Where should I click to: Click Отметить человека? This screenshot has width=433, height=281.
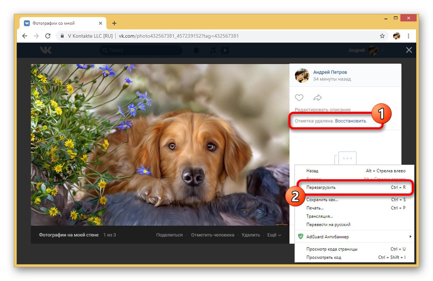(213, 235)
